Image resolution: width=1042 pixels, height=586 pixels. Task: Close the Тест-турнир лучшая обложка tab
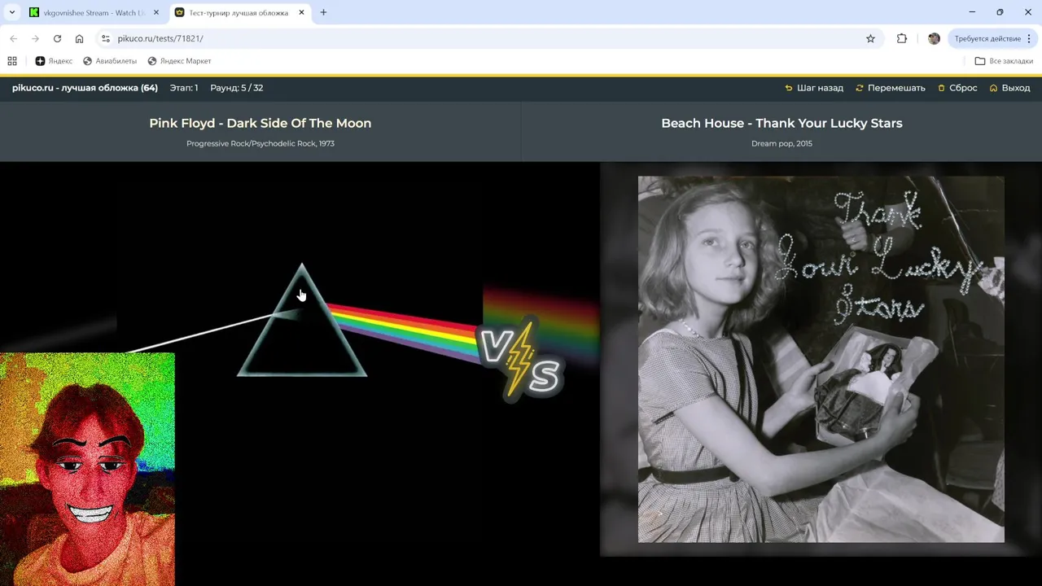click(301, 12)
